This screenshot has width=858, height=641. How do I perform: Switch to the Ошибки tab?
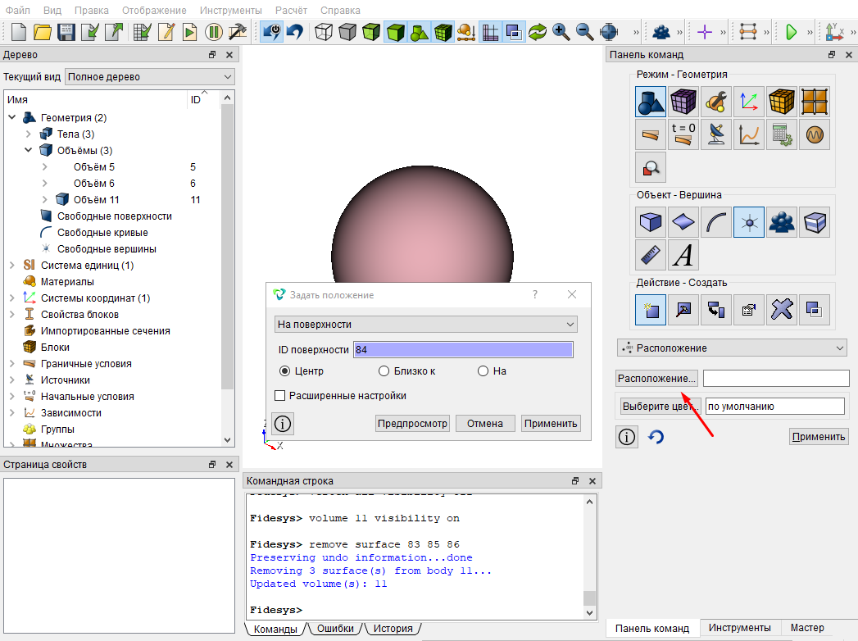(335, 629)
